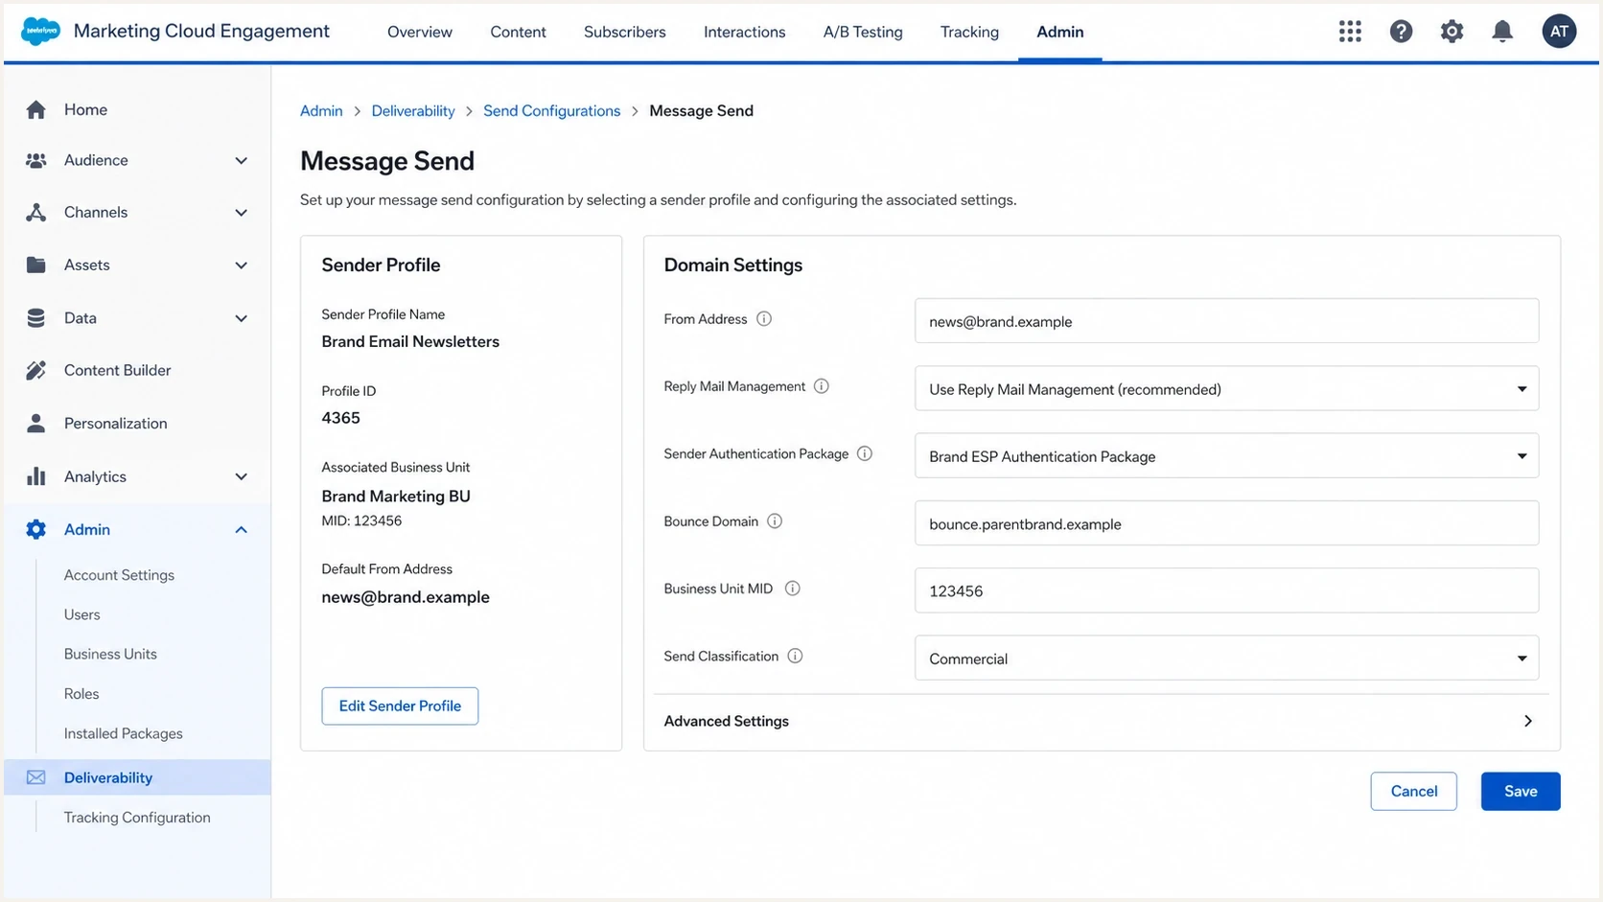Switch to the Content tab
The image size is (1603, 902).
coord(518,32)
